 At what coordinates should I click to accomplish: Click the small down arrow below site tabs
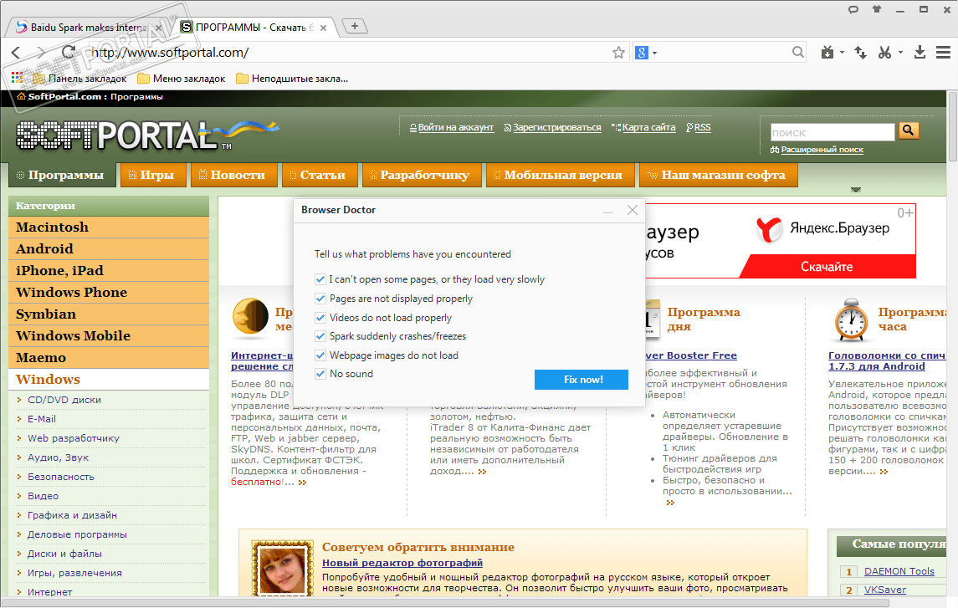pyautogui.click(x=855, y=190)
